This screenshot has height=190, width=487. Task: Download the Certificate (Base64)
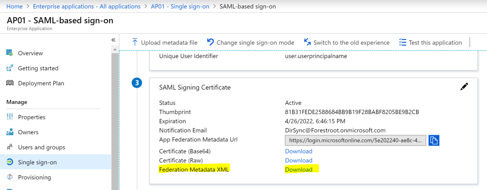click(299, 151)
